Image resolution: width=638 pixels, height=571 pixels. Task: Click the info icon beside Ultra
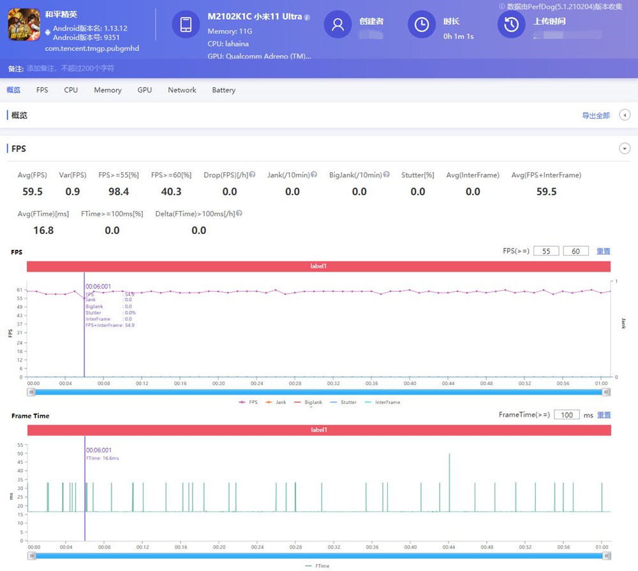click(308, 17)
